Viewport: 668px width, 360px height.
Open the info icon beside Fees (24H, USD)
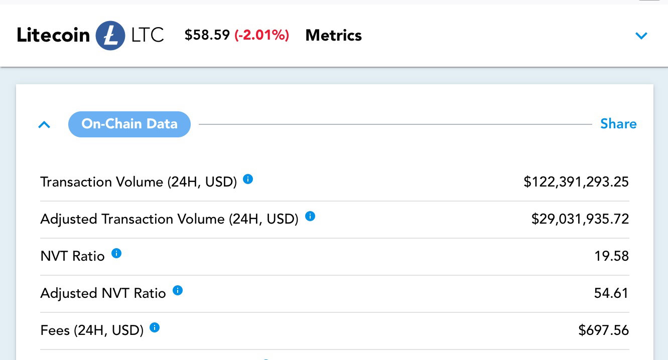tap(155, 327)
